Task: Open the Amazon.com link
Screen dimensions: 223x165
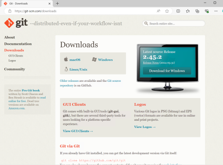Action: tap(17, 108)
